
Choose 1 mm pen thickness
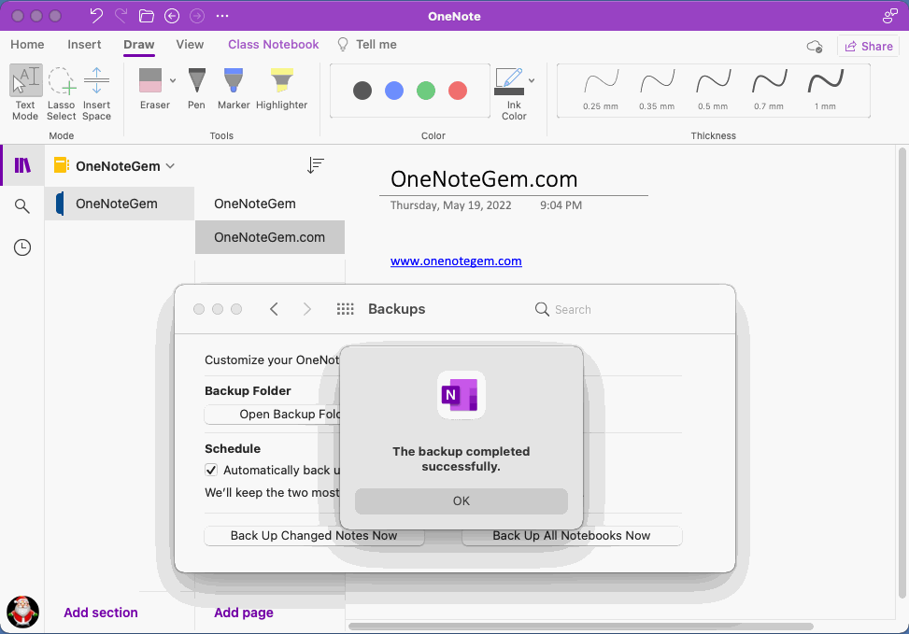click(825, 90)
